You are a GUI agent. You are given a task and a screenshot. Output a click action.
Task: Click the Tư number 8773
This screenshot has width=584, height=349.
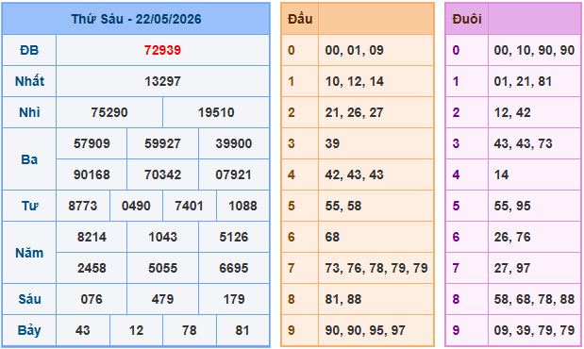coord(83,206)
